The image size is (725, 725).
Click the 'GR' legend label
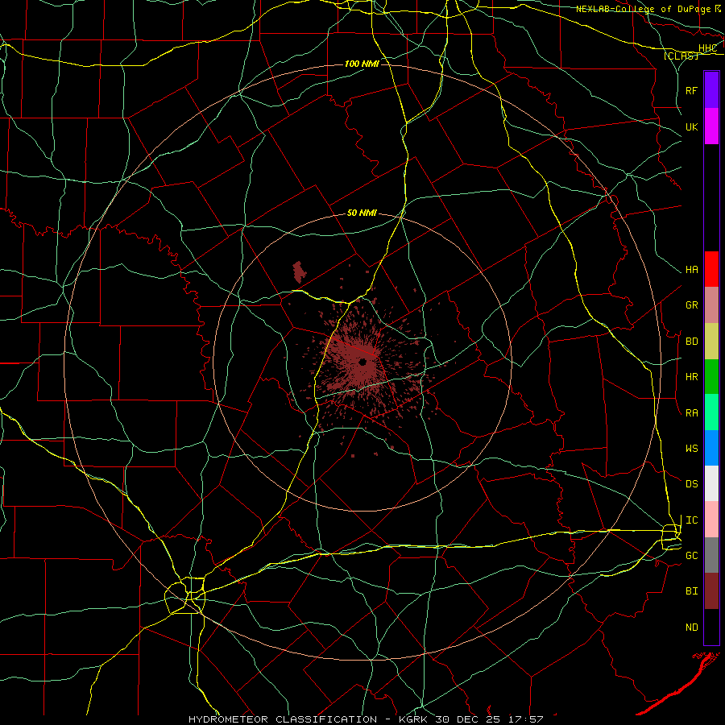click(x=691, y=305)
